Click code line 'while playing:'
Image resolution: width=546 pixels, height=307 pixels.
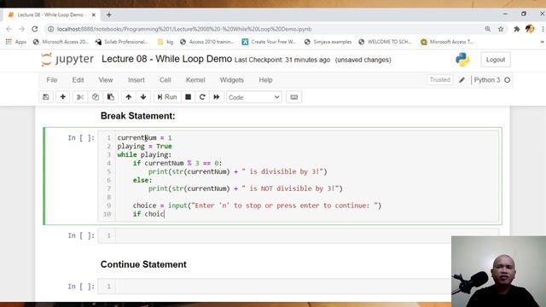(x=144, y=155)
